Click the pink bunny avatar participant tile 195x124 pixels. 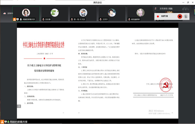(141, 14)
